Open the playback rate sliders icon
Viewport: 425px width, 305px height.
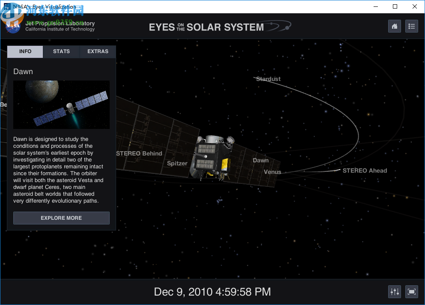(x=394, y=291)
